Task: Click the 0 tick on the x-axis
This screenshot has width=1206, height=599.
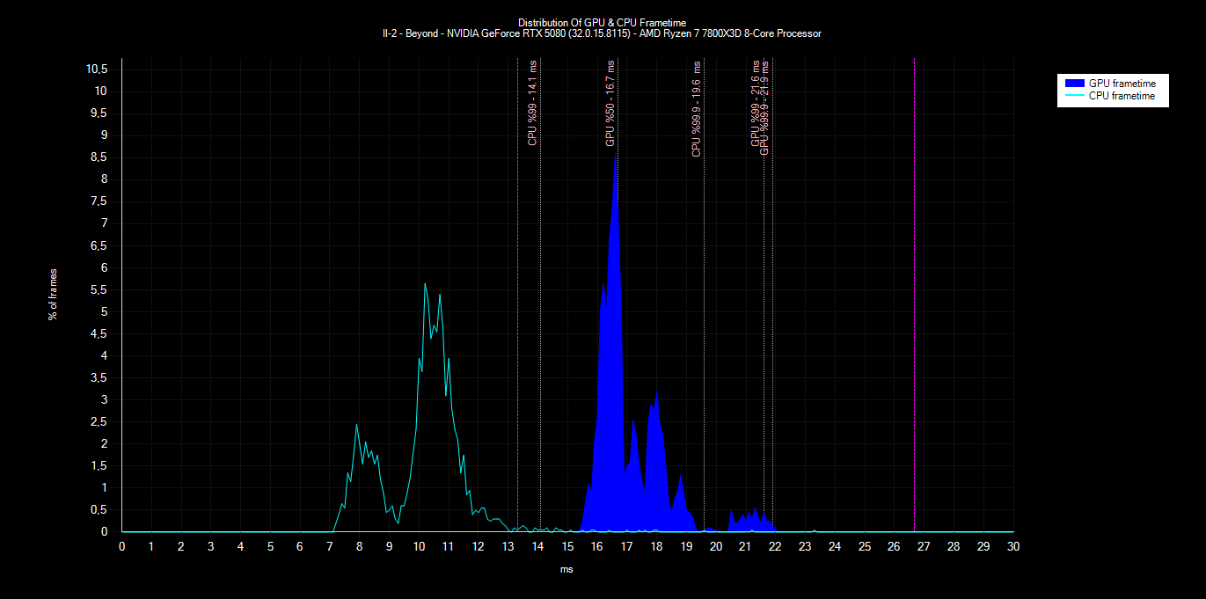Action: (122, 546)
